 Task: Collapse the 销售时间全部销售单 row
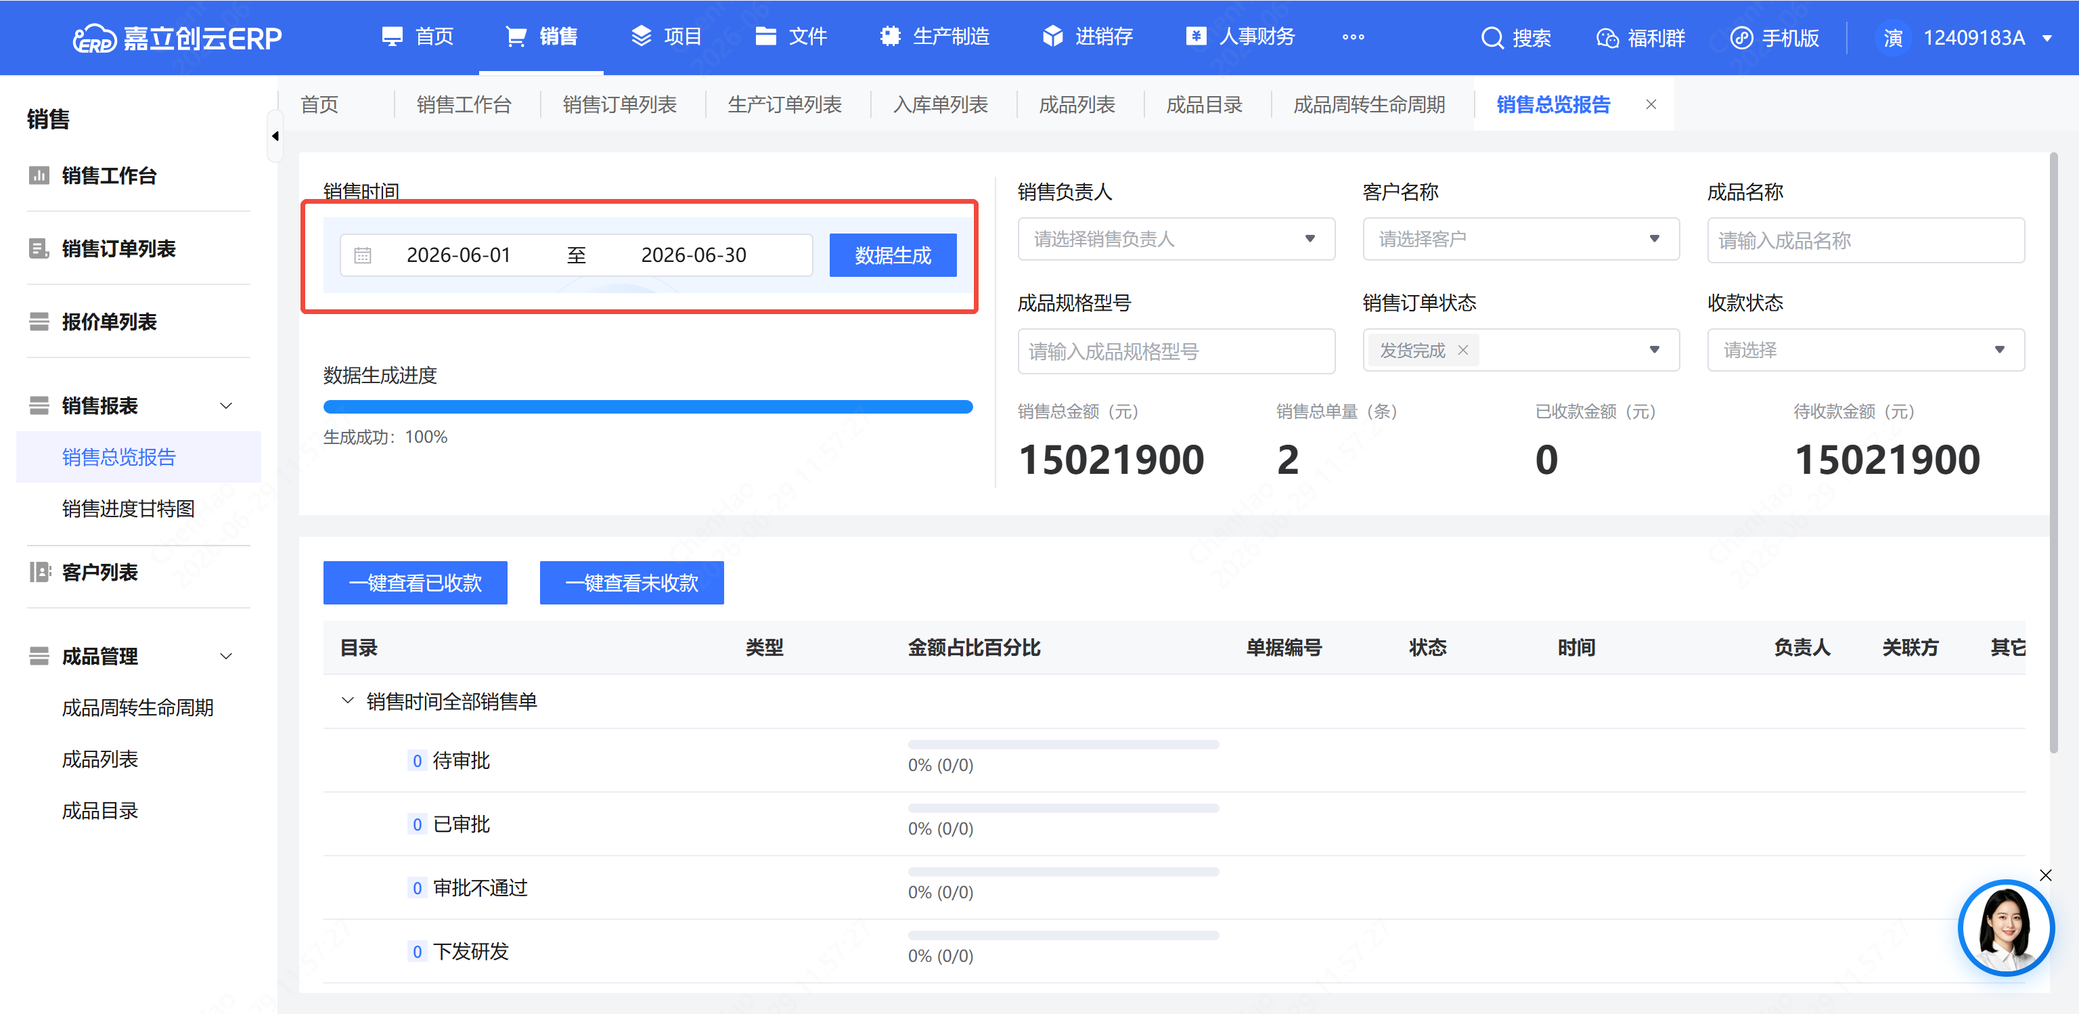tap(347, 700)
